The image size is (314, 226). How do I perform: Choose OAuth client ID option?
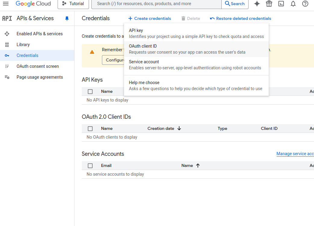pyautogui.click(x=196, y=49)
